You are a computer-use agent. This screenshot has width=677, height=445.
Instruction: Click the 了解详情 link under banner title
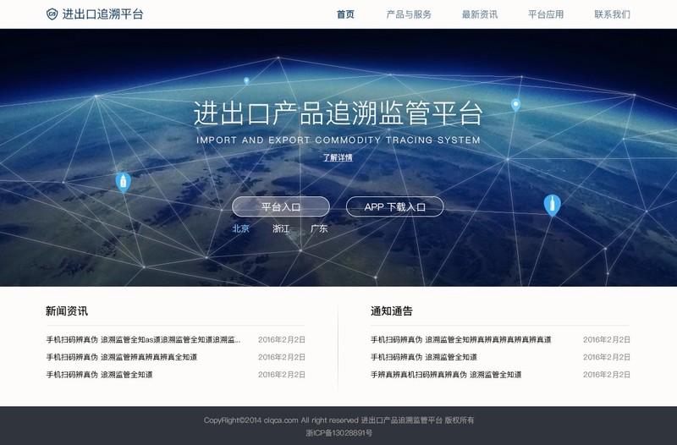[x=338, y=157]
